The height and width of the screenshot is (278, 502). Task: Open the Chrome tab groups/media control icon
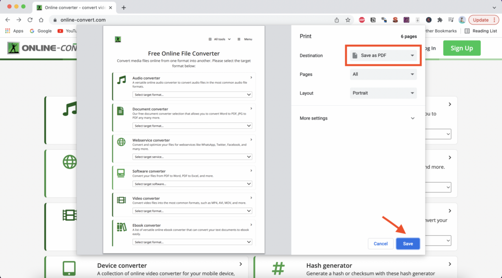[x=451, y=20]
